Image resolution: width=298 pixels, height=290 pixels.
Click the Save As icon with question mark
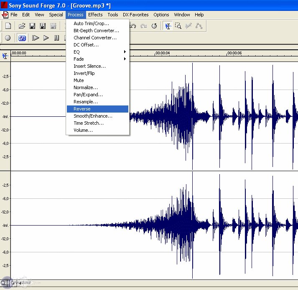click(x=43, y=26)
